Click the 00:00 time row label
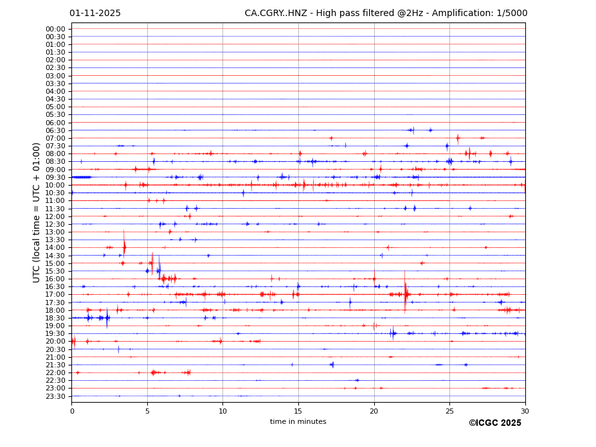The width and height of the screenshot is (596, 447). click(x=55, y=29)
